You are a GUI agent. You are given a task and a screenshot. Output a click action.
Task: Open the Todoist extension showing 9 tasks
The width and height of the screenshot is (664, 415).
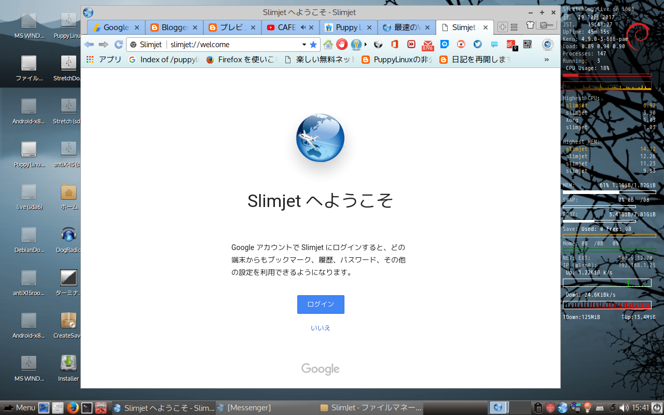click(510, 45)
